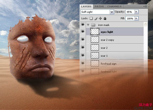Hide the forehead sign layer
This screenshot has width=153, height=110.
(83, 63)
